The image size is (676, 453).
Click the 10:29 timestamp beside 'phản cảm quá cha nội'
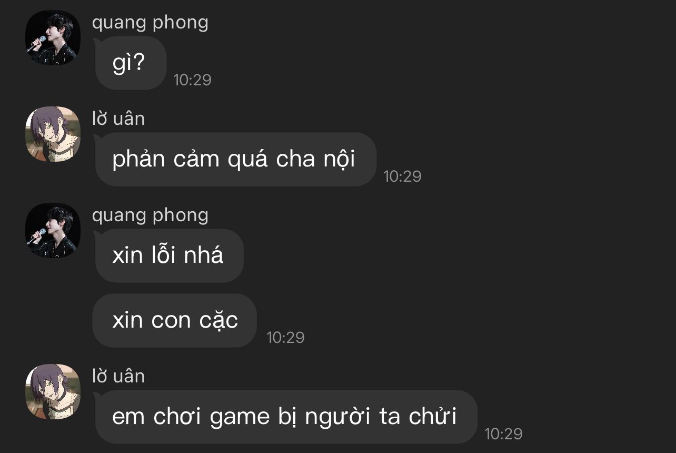coord(403,176)
